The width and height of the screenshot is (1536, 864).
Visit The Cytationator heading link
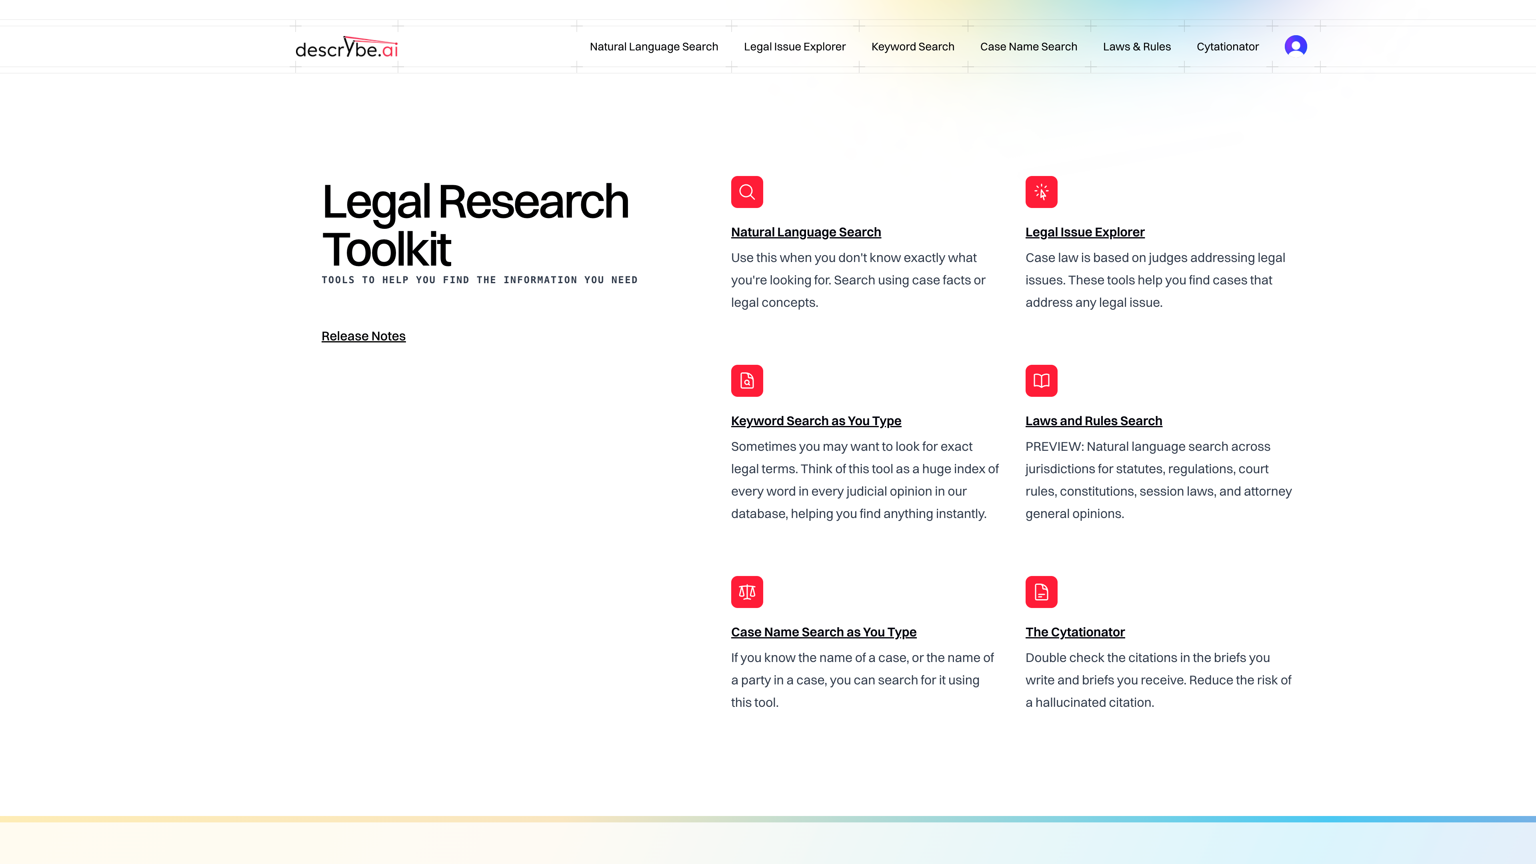click(1074, 632)
